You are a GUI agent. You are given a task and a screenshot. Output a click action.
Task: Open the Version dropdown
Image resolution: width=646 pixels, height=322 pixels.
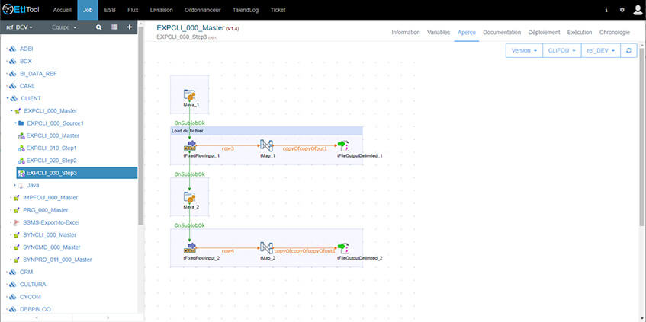point(523,50)
